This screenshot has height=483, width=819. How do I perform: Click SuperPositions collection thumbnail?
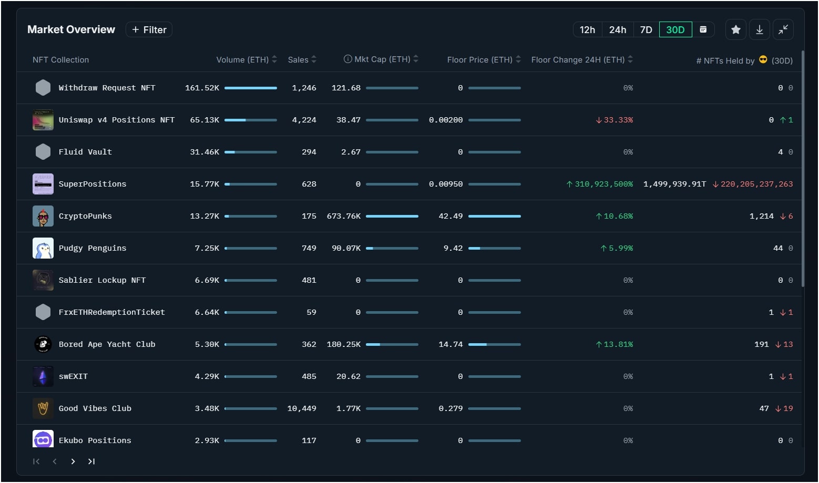pos(43,184)
